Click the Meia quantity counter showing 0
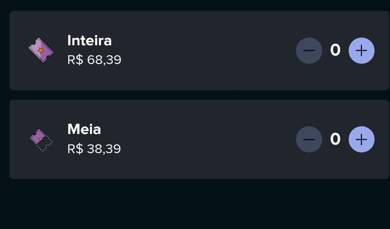 tap(335, 139)
